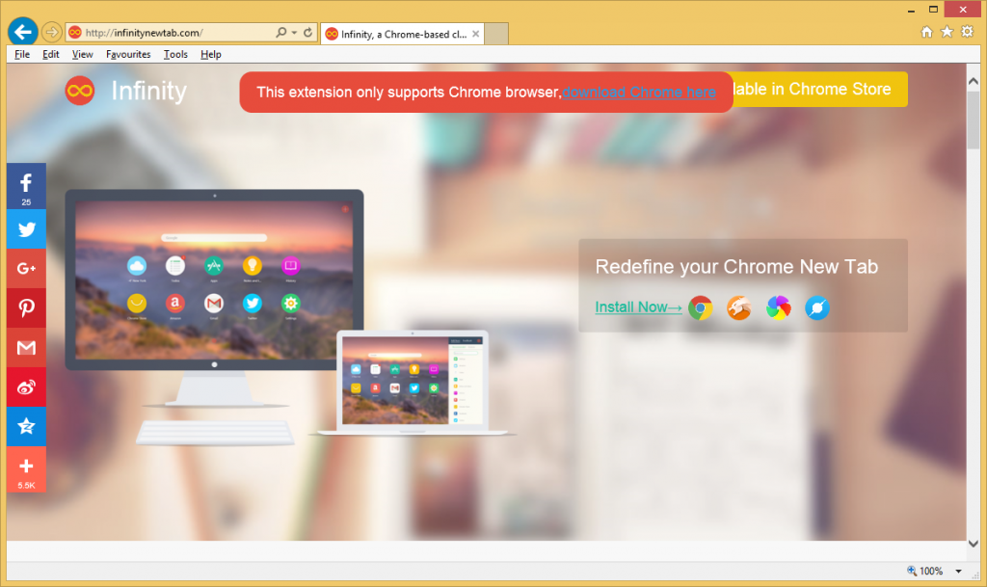Click the Redefine your Chrome New Tab heading
Screen dimensions: 987x587
tap(736, 267)
